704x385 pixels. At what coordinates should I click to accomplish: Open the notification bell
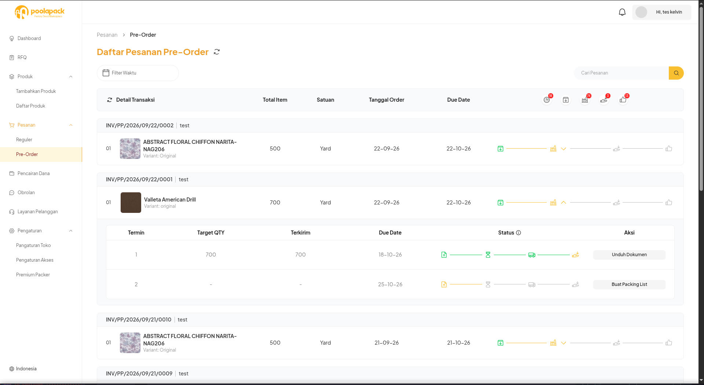tap(622, 12)
